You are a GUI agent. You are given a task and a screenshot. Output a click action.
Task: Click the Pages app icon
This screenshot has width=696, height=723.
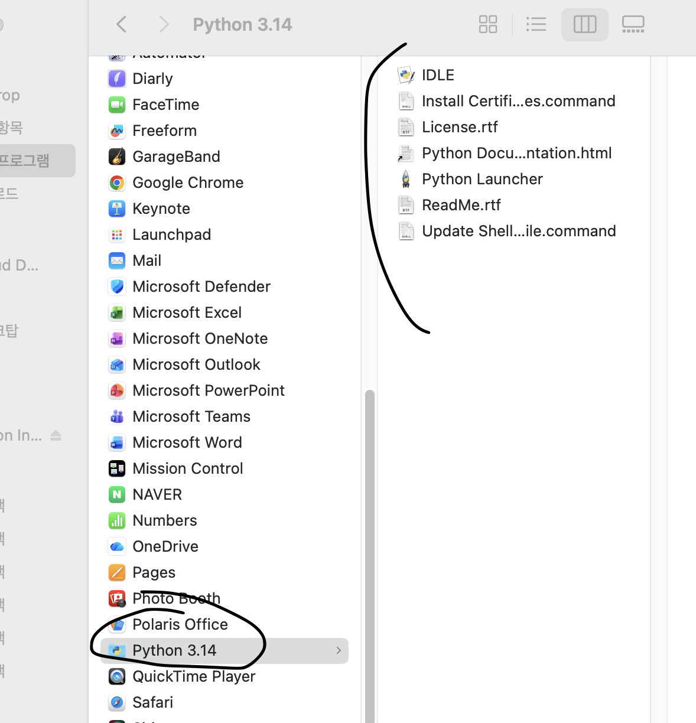point(117,572)
